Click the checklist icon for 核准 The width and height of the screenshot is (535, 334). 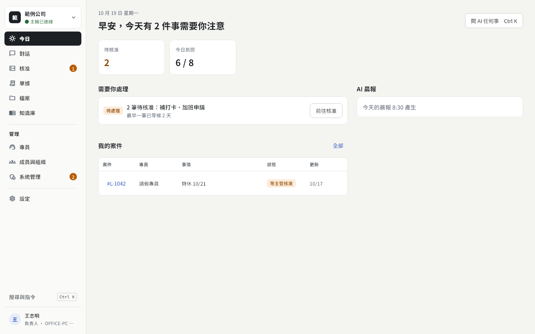[x=12, y=68]
